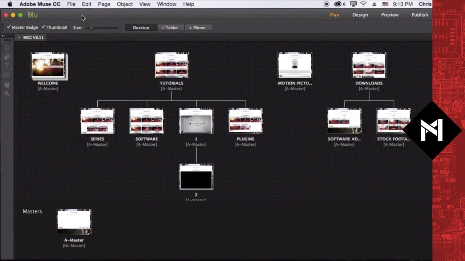Open the Page menu
This screenshot has width=465, height=261.
click(104, 4)
